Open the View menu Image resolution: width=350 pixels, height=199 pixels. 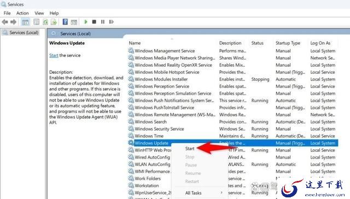click(39, 13)
